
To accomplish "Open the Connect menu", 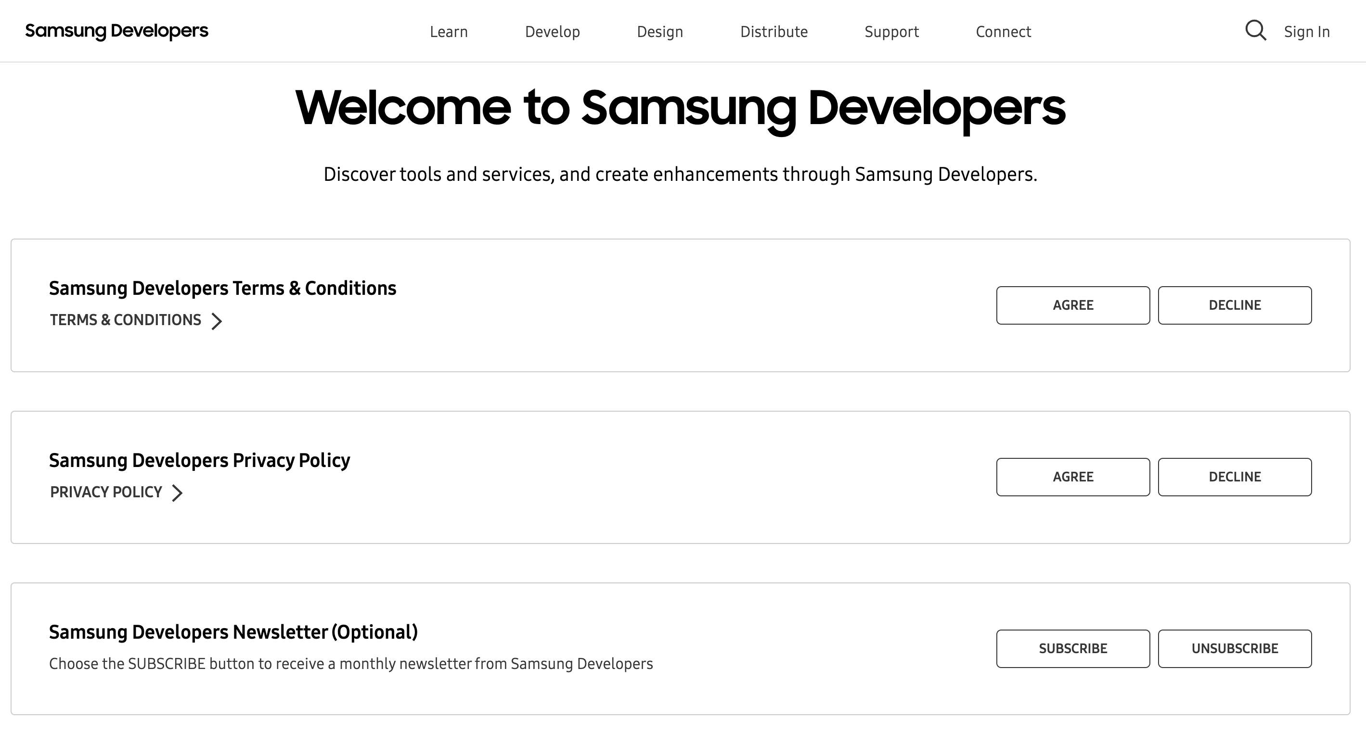I will pyautogui.click(x=1003, y=32).
